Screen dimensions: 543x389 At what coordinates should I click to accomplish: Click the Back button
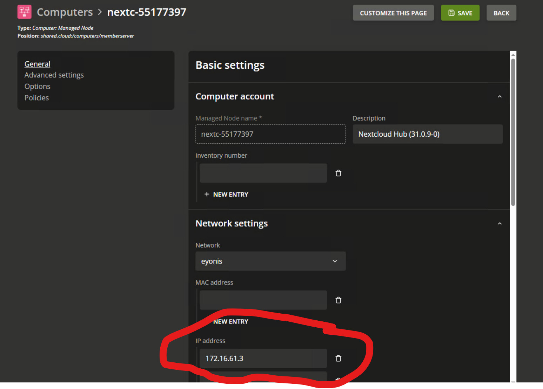[x=501, y=13]
